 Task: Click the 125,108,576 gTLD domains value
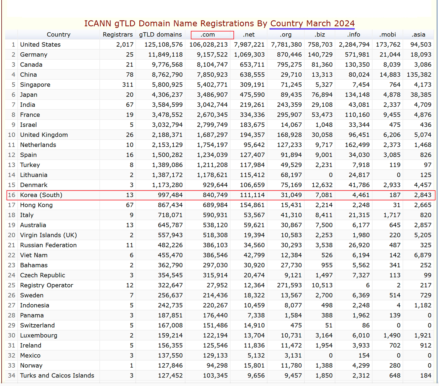click(164, 45)
